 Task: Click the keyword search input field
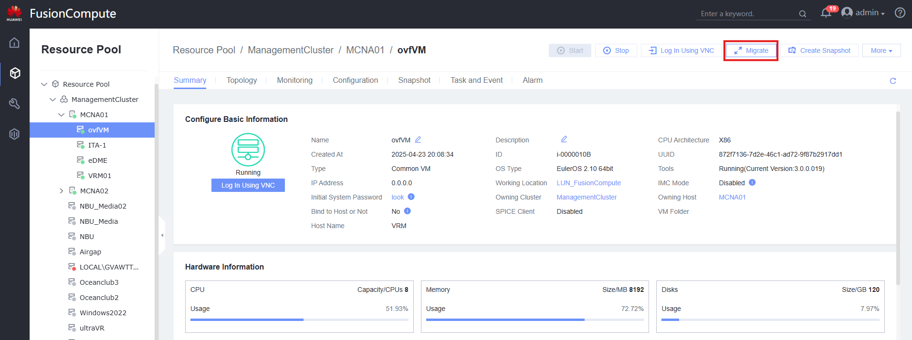click(x=747, y=14)
